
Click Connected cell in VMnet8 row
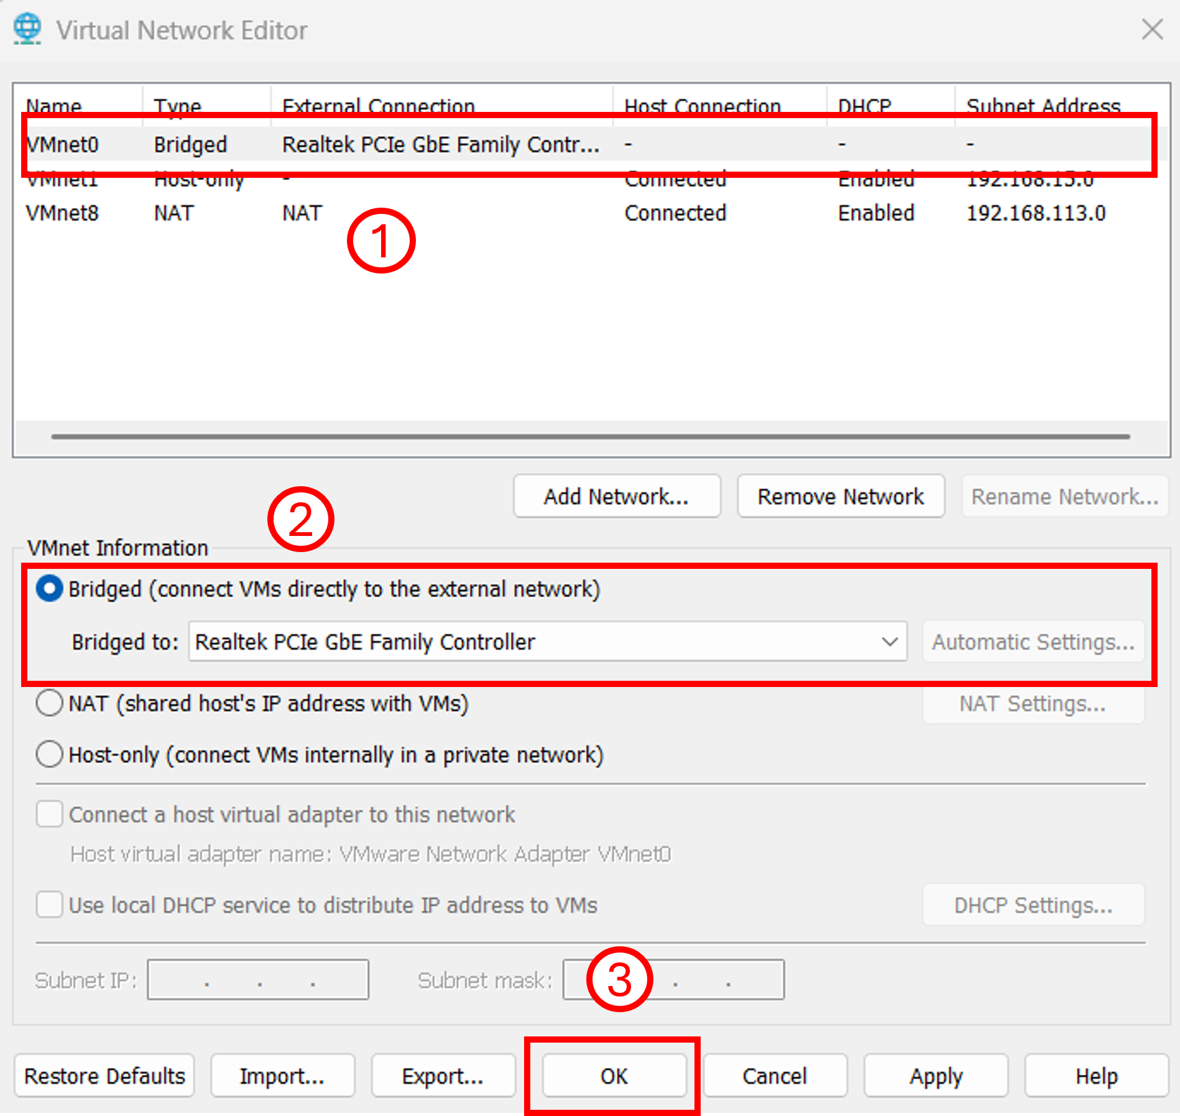coord(675,213)
